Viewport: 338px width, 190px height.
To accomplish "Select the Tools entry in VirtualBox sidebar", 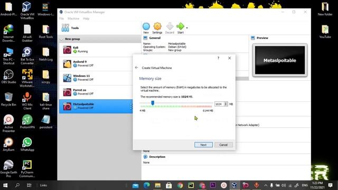I will (100, 28).
